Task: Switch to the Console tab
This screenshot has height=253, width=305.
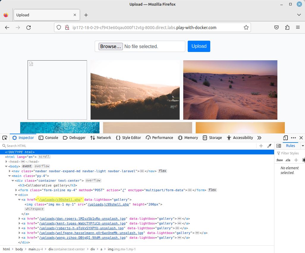Action: click(48, 138)
